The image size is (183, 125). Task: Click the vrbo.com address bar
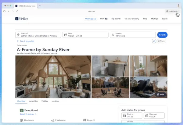pos(91,11)
